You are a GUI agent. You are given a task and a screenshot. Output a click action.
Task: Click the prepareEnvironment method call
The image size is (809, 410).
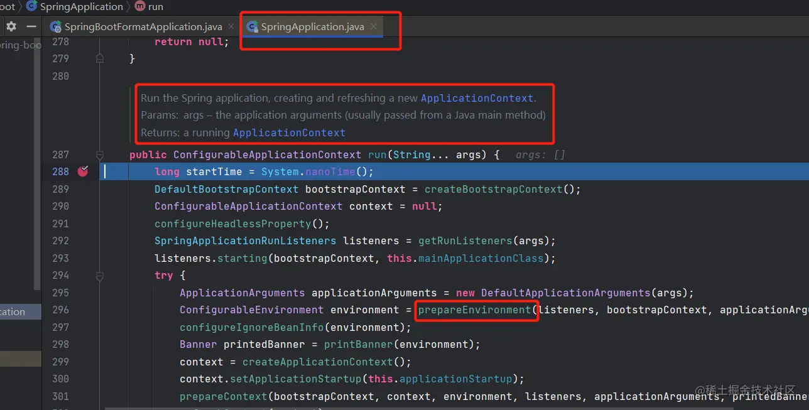[x=475, y=310]
